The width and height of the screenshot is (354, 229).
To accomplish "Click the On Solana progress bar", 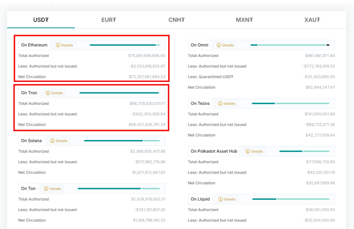I will point(122,141).
